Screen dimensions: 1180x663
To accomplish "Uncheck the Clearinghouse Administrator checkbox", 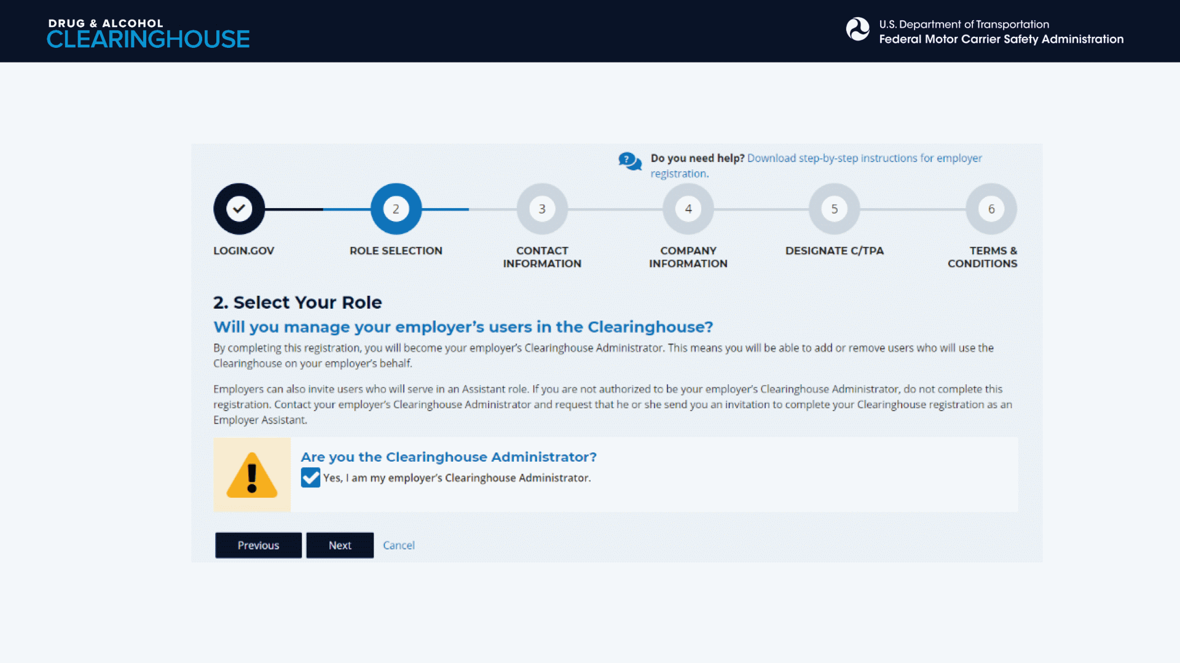I will tap(310, 478).
